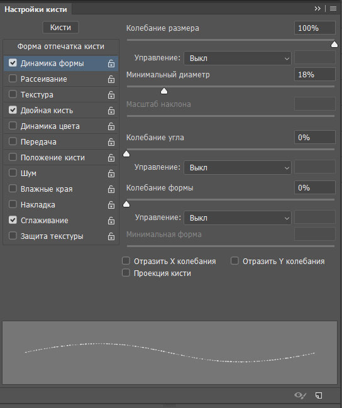Screen dimensions: 342x408
Task: Click the lock icon beside Рассеивание
Action: pos(111,79)
